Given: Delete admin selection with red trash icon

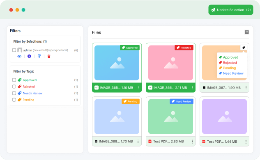Looking at the screenshot, I should [x=49, y=56].
